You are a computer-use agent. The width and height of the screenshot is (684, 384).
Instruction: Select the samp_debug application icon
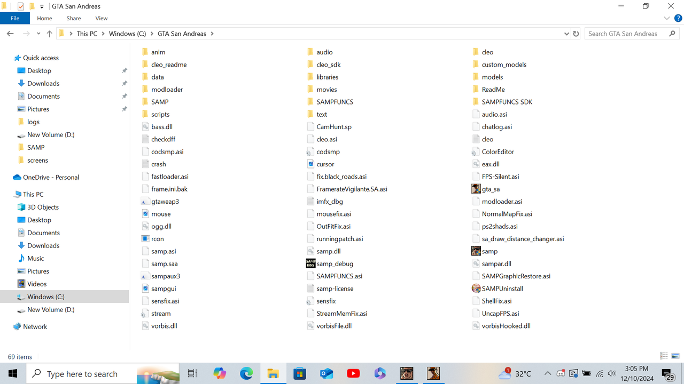(310, 263)
